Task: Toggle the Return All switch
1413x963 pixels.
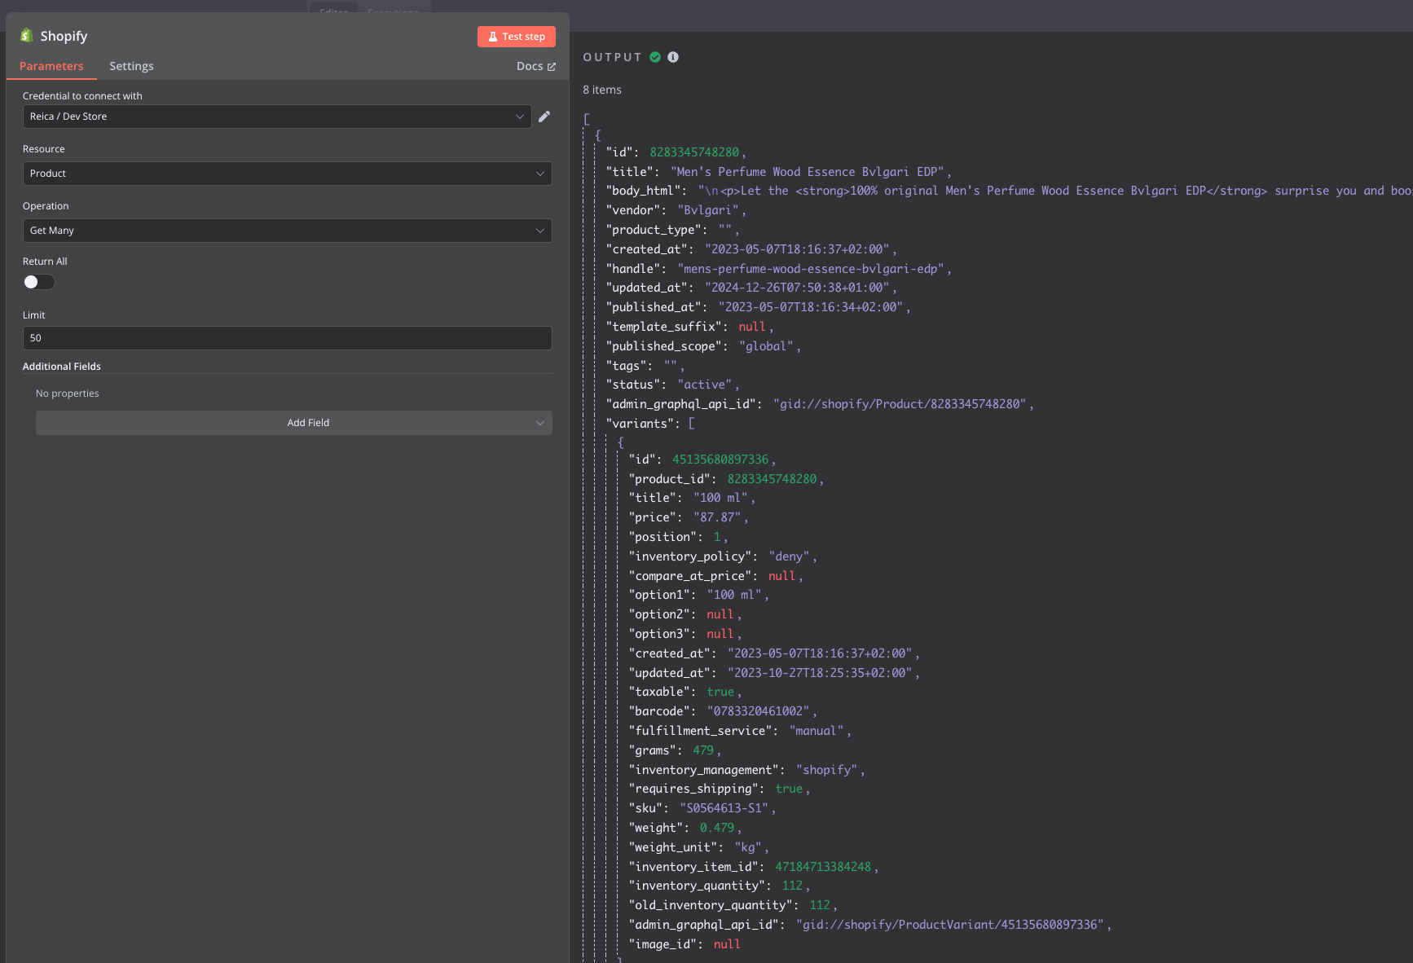Action: pyautogui.click(x=38, y=282)
